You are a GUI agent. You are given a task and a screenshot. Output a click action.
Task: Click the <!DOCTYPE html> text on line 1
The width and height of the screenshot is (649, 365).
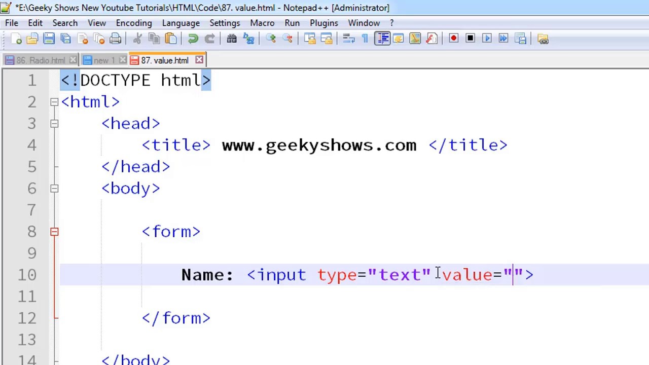coord(136,81)
